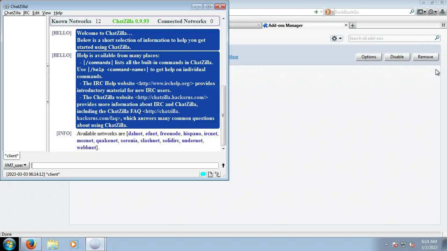Click the arrow alert icon in ChatZilla status bar
This screenshot has height=251, width=447.
pyautogui.click(x=217, y=174)
